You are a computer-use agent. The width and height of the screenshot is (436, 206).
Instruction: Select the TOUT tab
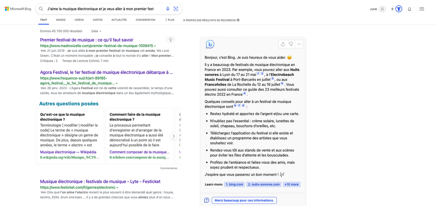point(44,20)
